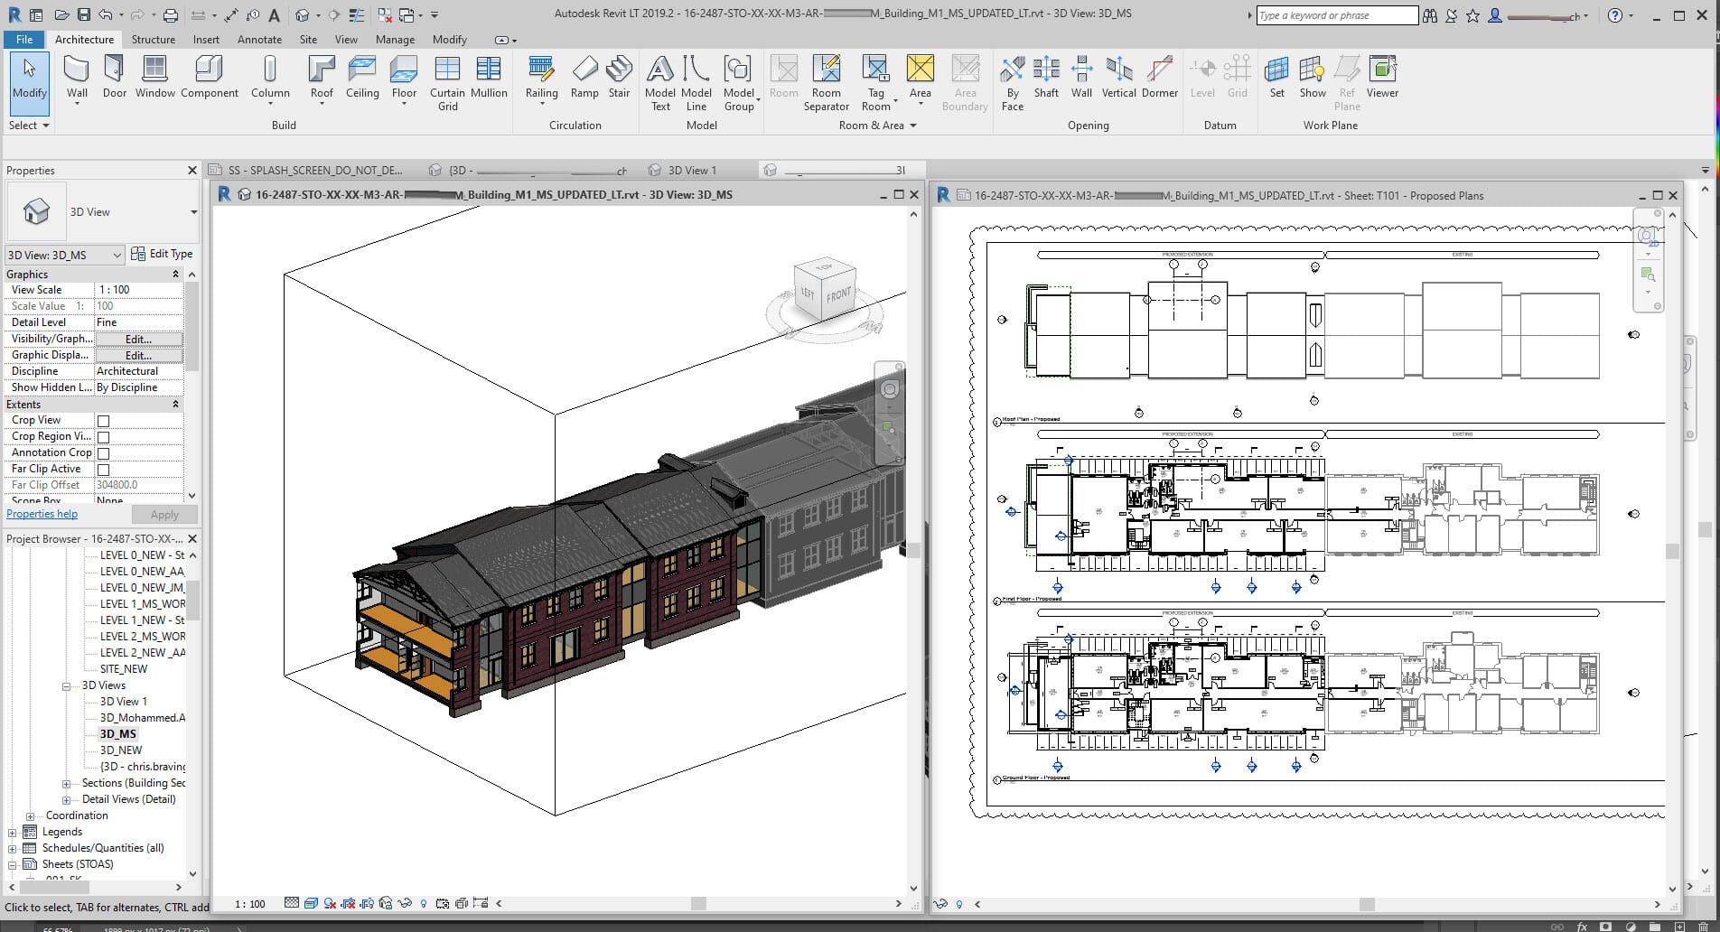Click the Ref Plane tool
1720x932 pixels.
click(1346, 81)
